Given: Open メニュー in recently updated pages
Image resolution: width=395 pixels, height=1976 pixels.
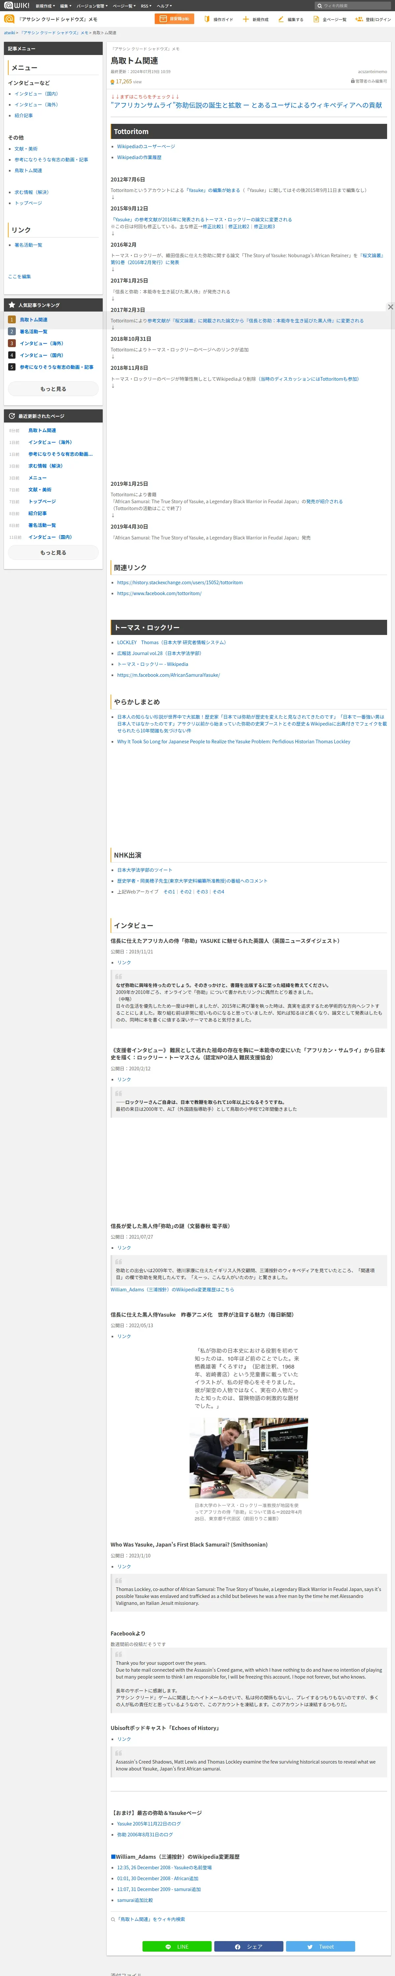Looking at the screenshot, I should click(38, 478).
